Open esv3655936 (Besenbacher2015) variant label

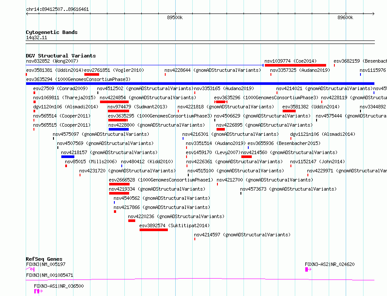click(x=284, y=143)
